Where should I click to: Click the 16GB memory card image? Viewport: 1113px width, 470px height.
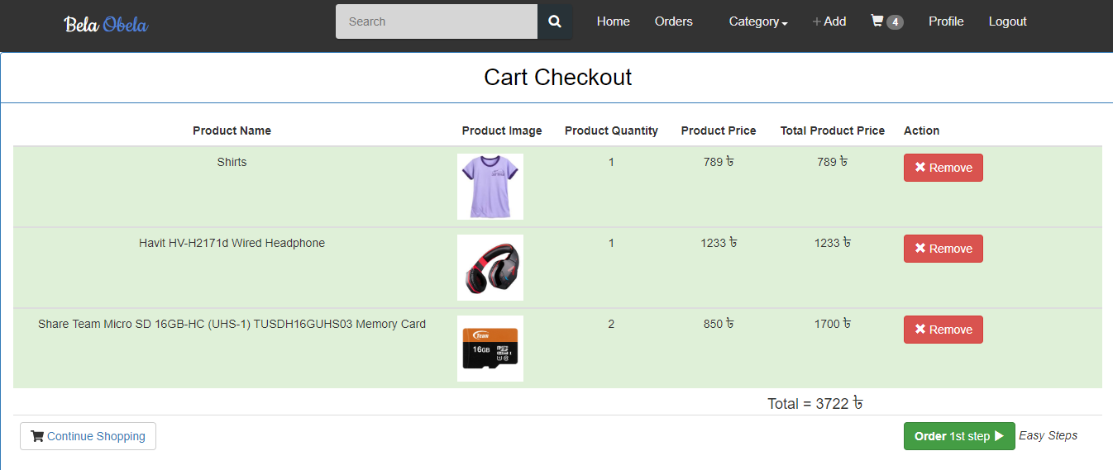(490, 349)
